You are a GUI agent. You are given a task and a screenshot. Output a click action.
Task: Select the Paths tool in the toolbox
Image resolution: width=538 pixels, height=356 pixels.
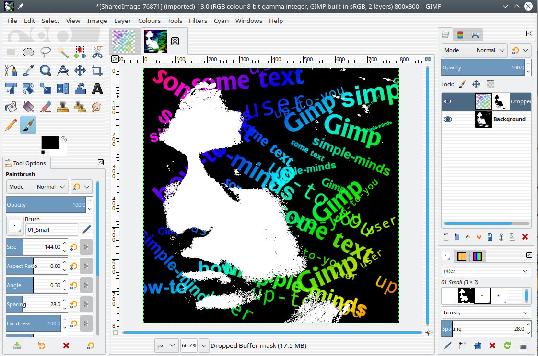click(x=11, y=70)
